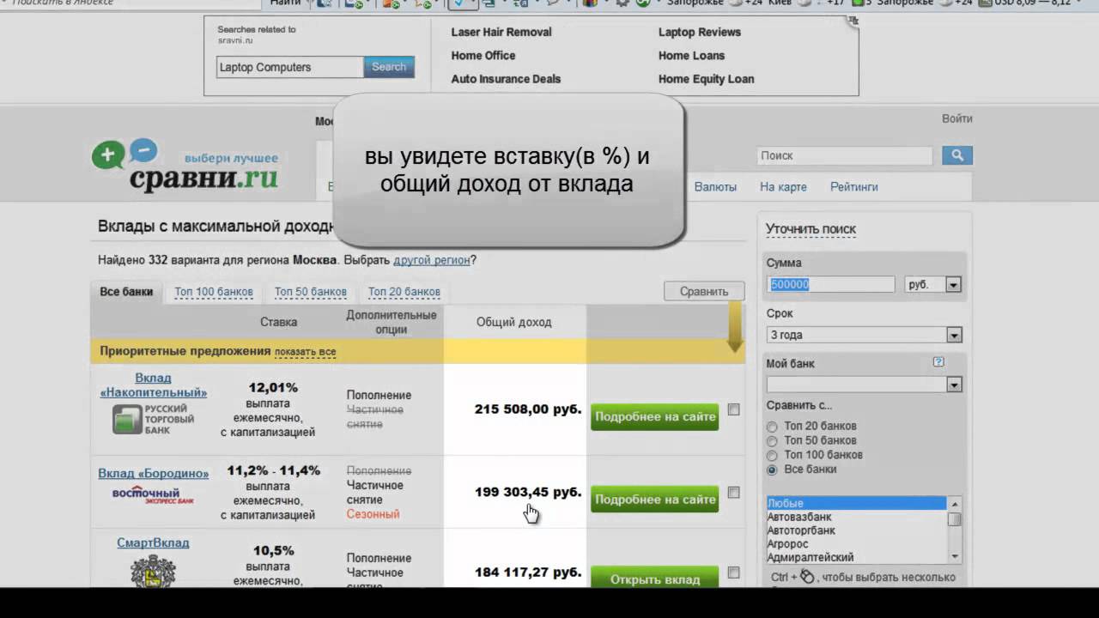Click Подробнее на сайте for Вклад Бородино
Viewport: 1099px width, 618px height.
[x=655, y=500]
